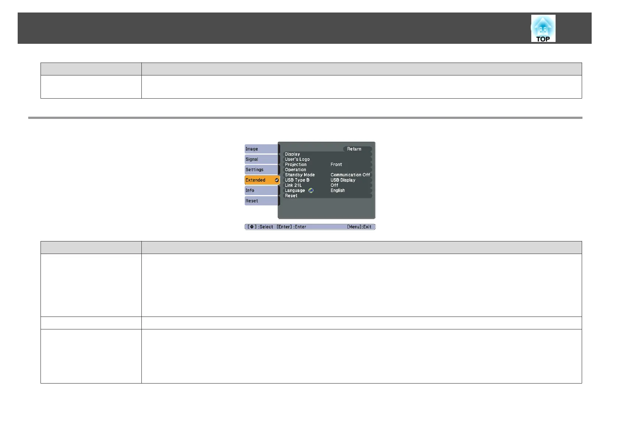Toggle the Link 21L Off value

334,185
